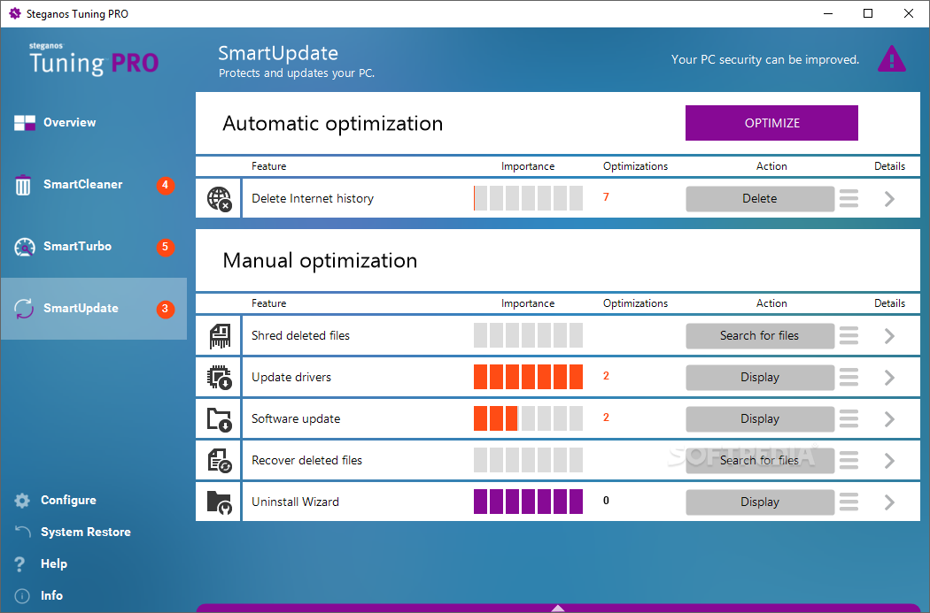930x613 pixels.
Task: Click the Shred deleted files importance bar
Action: pos(529,336)
